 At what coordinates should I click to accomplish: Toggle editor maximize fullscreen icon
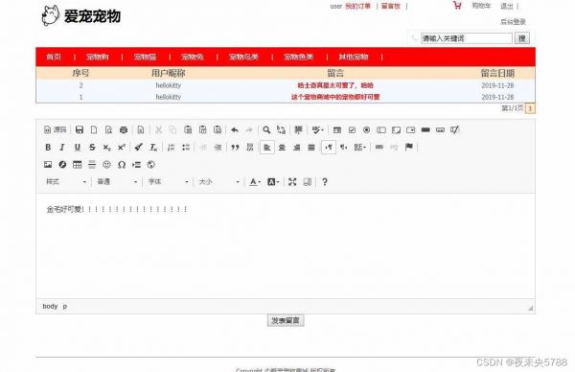pos(292,181)
